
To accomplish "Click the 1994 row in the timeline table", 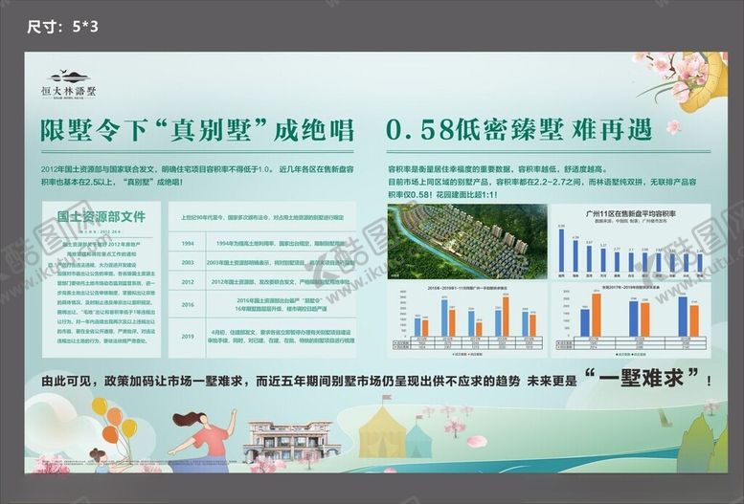I will point(262,243).
